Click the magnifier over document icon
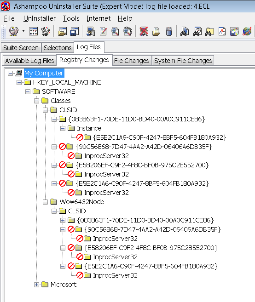 [115, 31]
